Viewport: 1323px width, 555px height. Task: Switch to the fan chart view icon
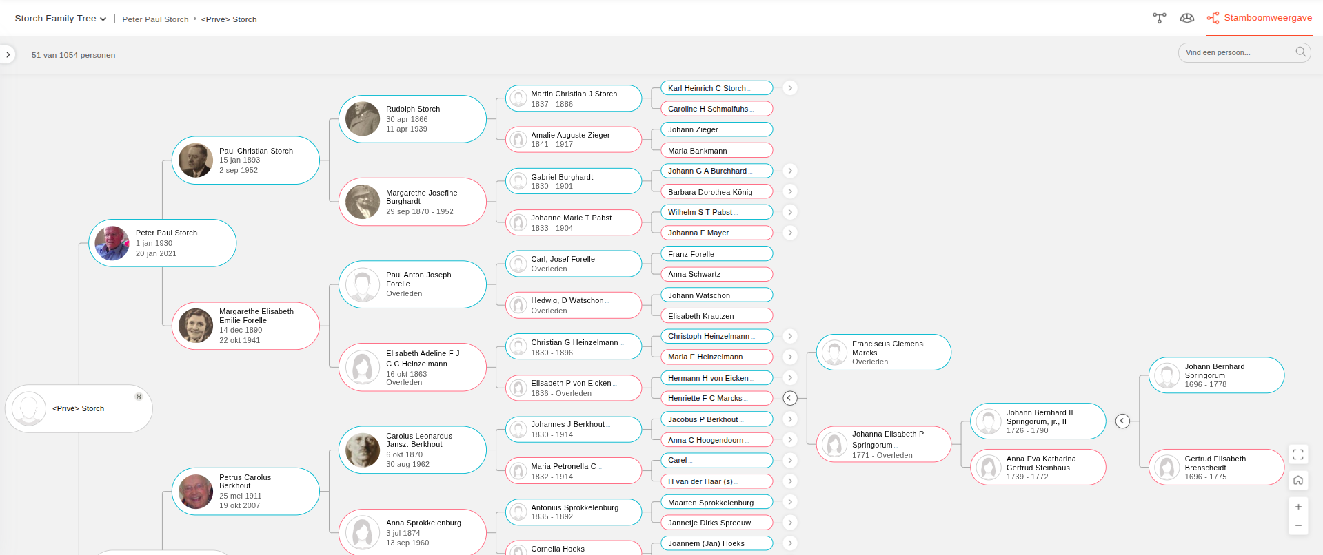coord(1186,18)
